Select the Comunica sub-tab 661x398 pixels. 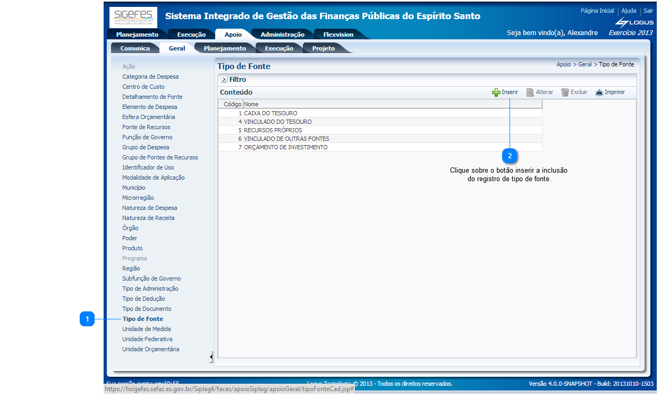point(135,48)
